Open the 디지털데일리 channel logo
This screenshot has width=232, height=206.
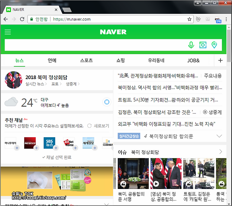[x=108, y=143]
